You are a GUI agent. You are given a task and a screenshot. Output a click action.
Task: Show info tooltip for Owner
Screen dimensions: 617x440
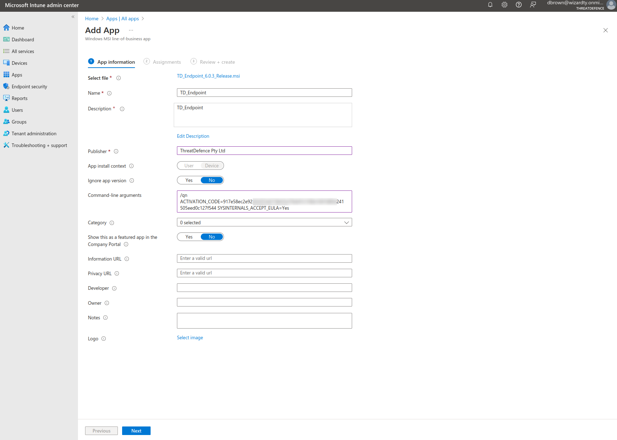[x=107, y=303]
